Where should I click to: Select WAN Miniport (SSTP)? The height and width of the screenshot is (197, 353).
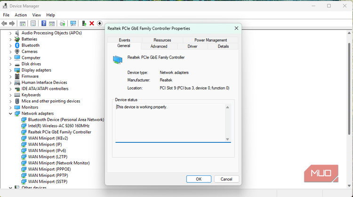pos(48,181)
